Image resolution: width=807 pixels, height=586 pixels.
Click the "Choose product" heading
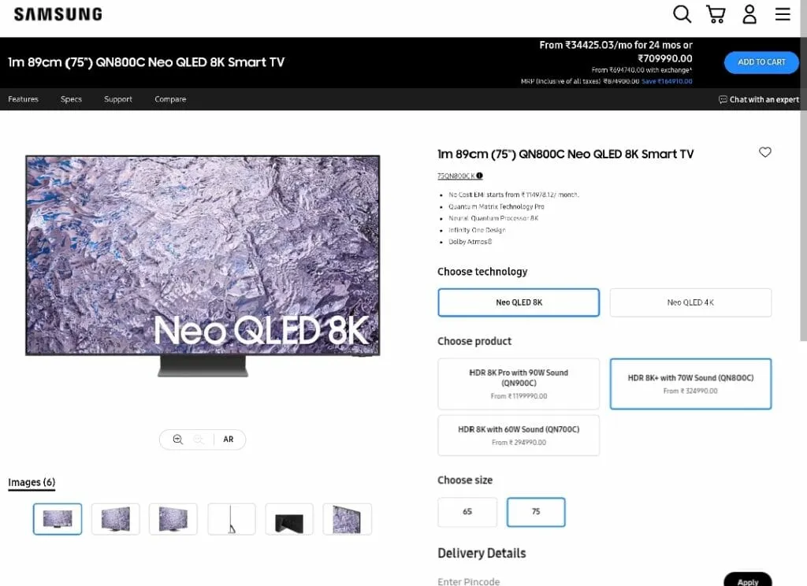click(474, 341)
